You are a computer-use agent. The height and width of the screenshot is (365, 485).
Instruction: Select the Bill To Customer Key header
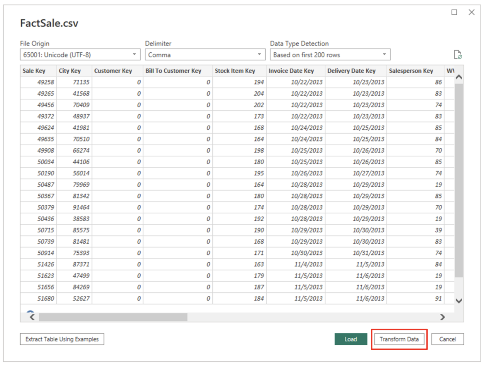(x=178, y=71)
